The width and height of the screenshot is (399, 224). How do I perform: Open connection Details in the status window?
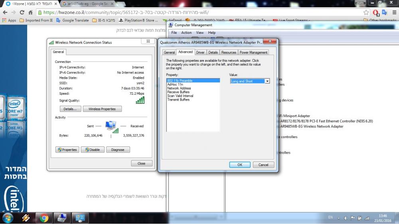(x=70, y=109)
